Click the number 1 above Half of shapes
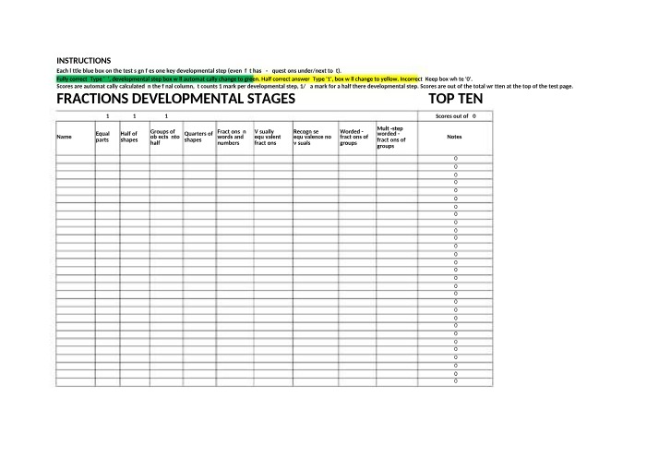This screenshot has width=659, height=470. (135, 116)
